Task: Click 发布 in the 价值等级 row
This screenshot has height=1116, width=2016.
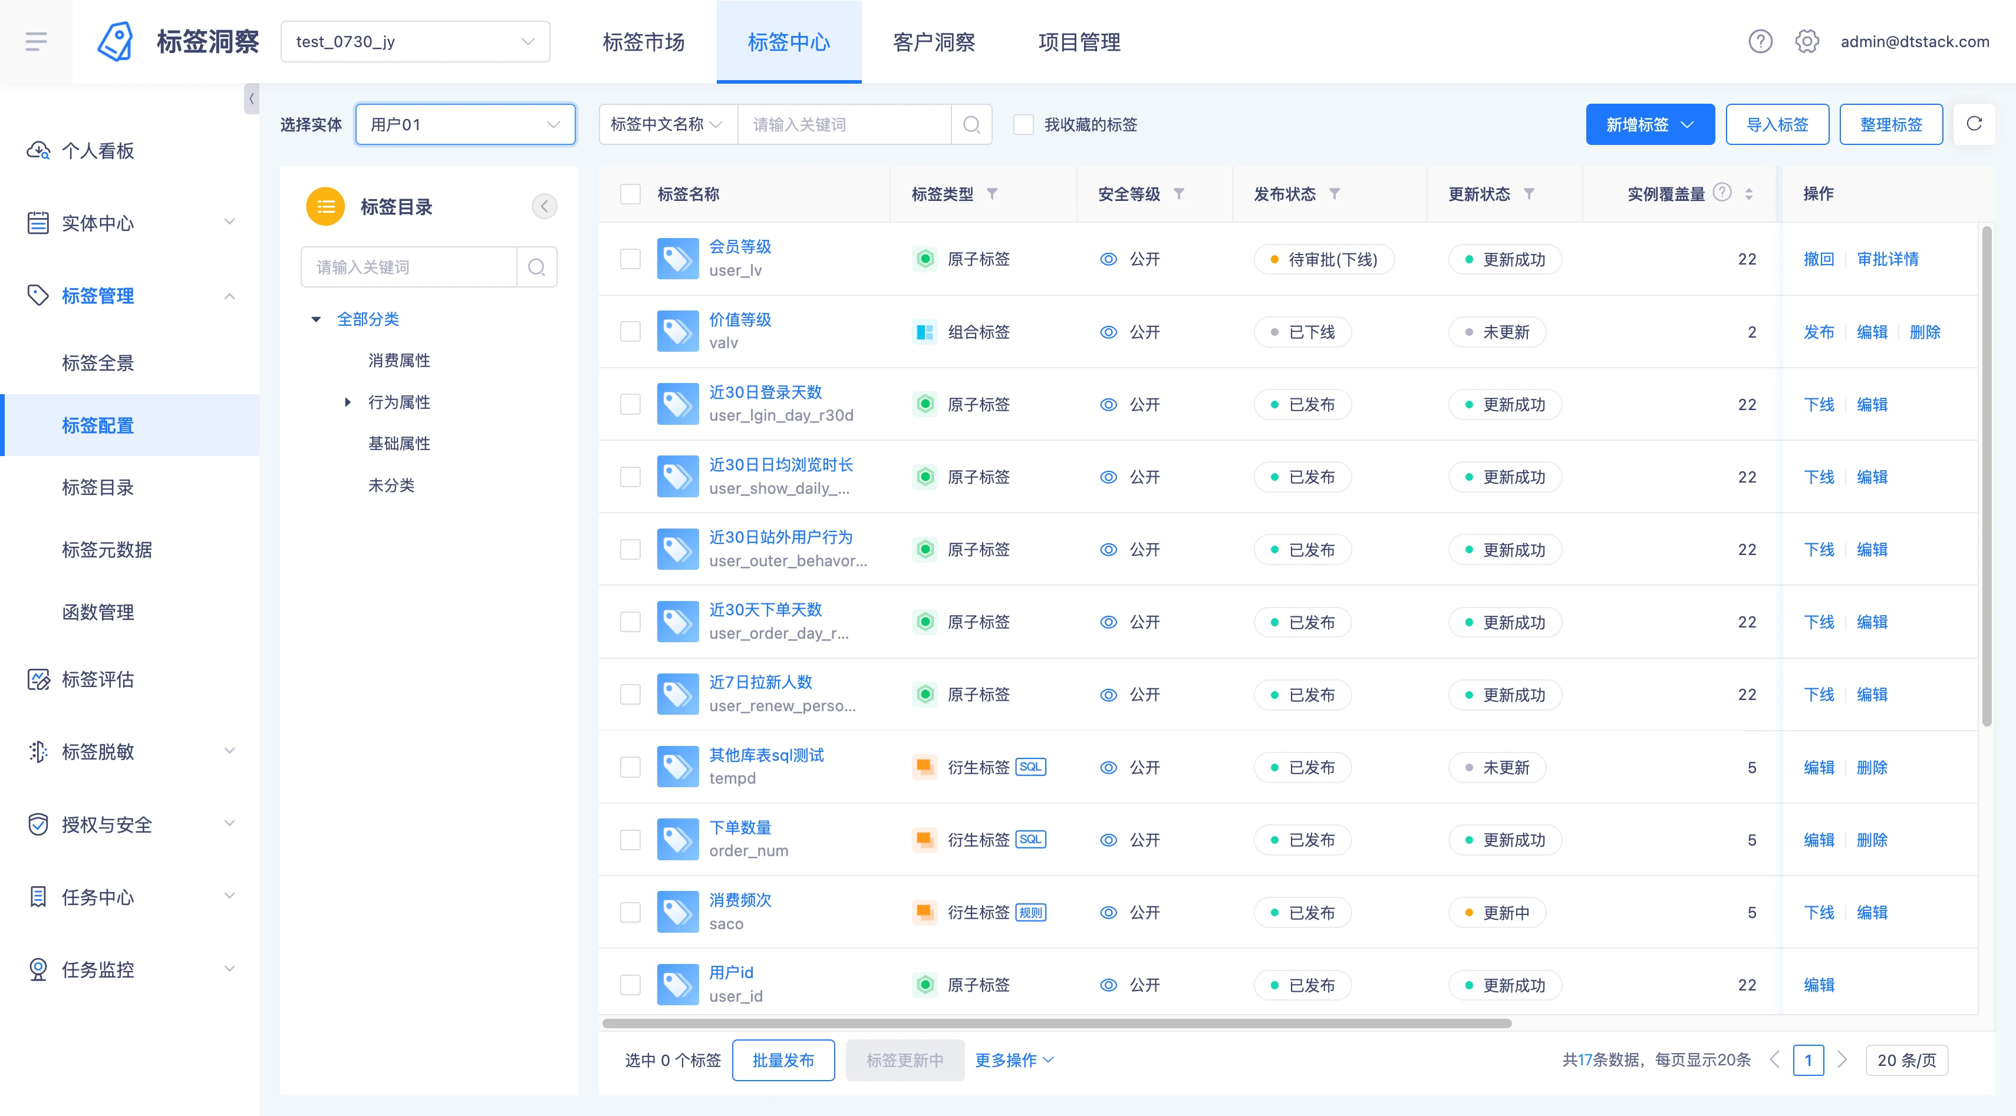Action: tap(1818, 332)
